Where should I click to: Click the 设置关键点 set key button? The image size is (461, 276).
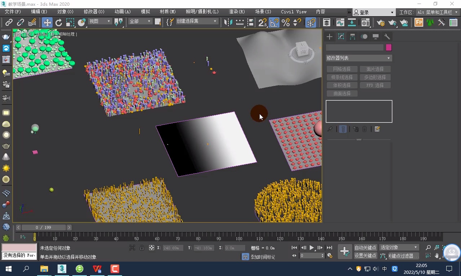click(x=365, y=256)
